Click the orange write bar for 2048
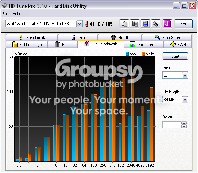Viewport: 198px width, 173px height. [x=133, y=119]
